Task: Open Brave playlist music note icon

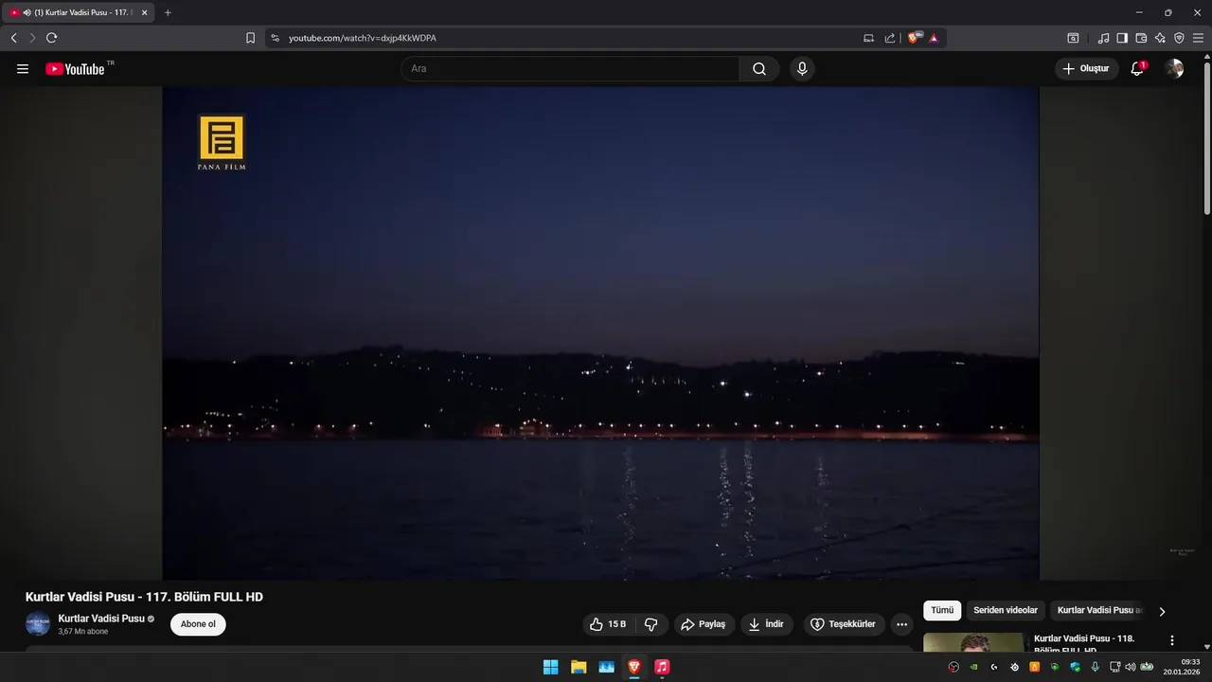Action: [x=1103, y=38]
